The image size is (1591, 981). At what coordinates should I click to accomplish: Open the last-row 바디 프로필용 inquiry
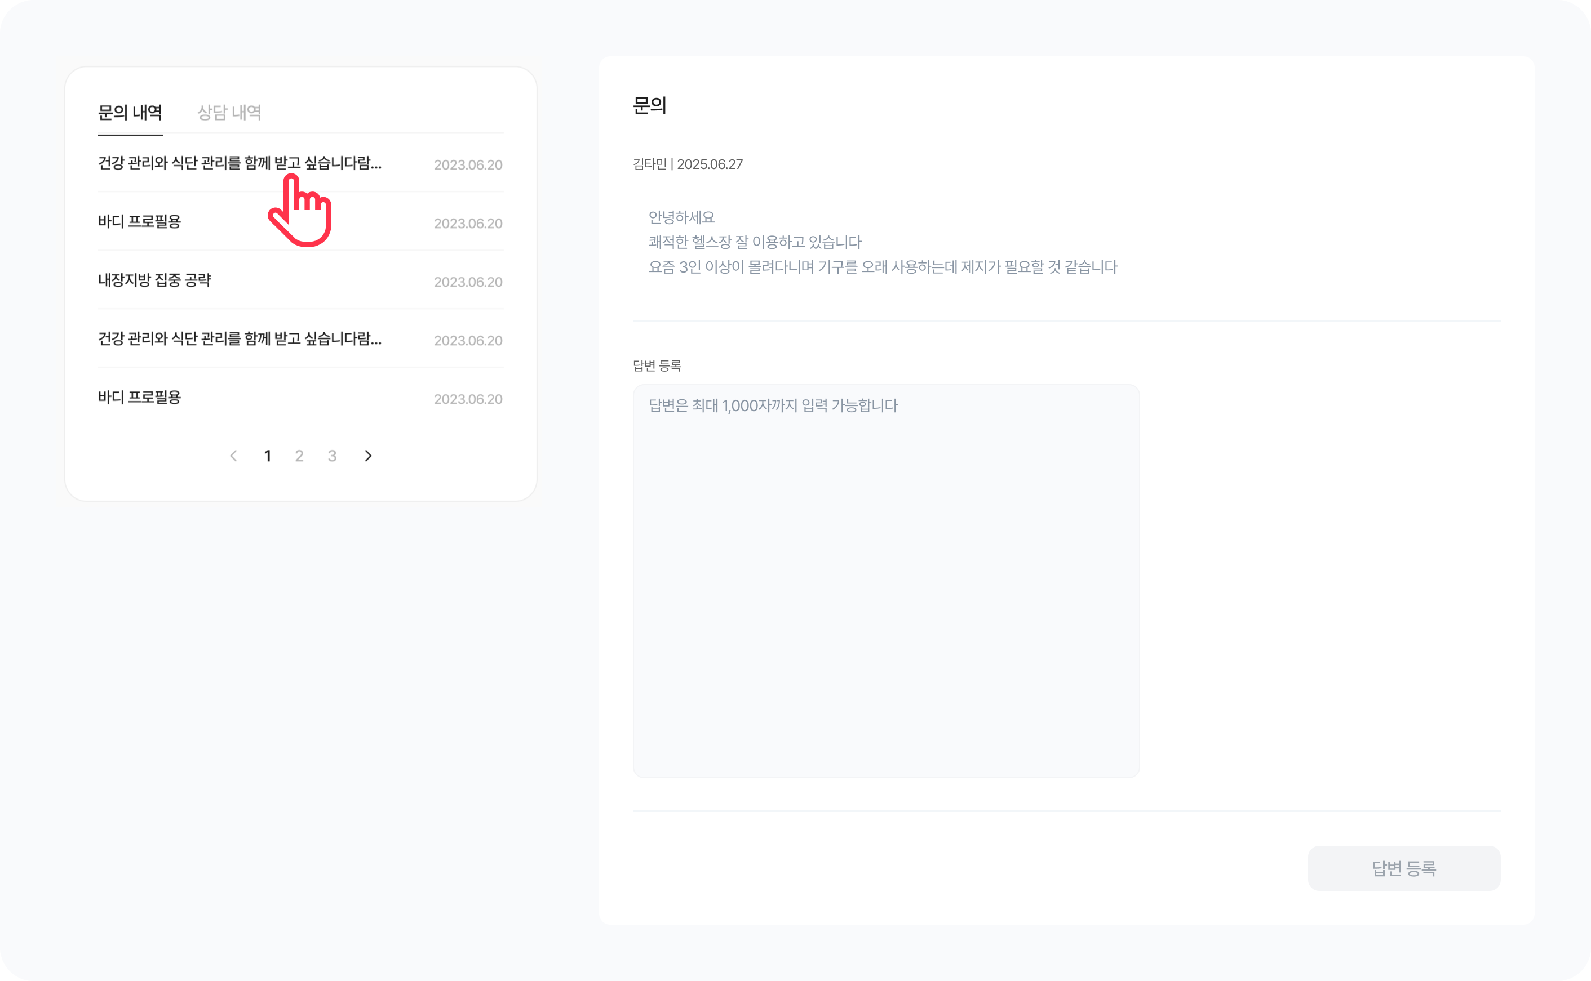click(x=140, y=397)
